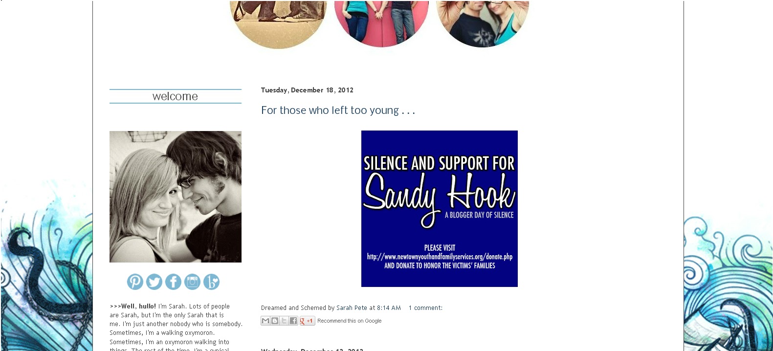
Task: Open the Sarah Pete author link
Action: (352, 308)
